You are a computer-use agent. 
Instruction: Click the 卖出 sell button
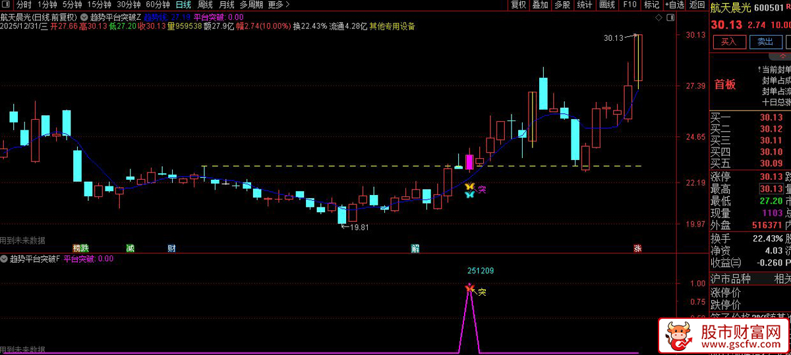765,41
